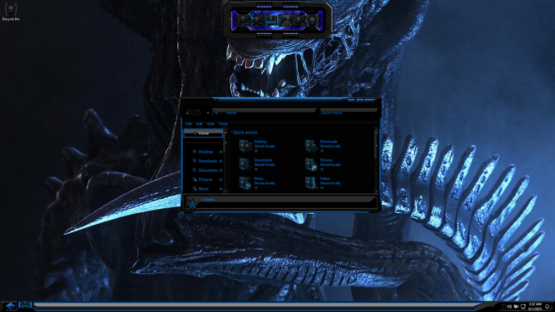Open the network globe computer icon in dock
The width and height of the screenshot is (555, 312).
tap(257, 20)
